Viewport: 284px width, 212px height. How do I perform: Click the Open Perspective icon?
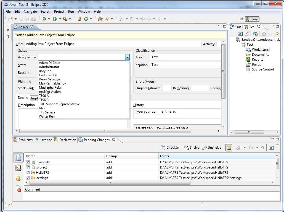tap(241, 19)
